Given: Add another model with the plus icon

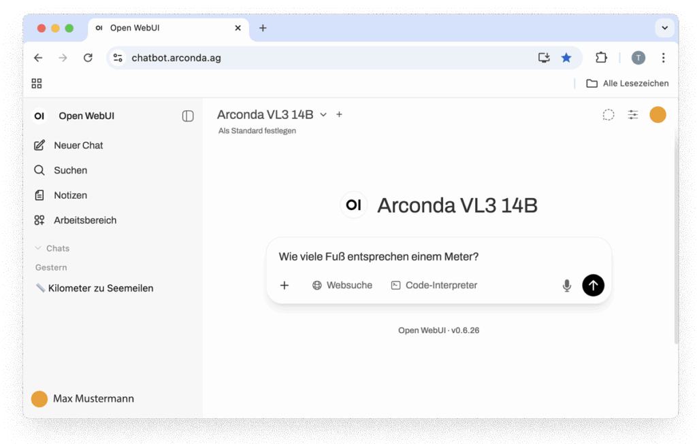Looking at the screenshot, I should (339, 115).
